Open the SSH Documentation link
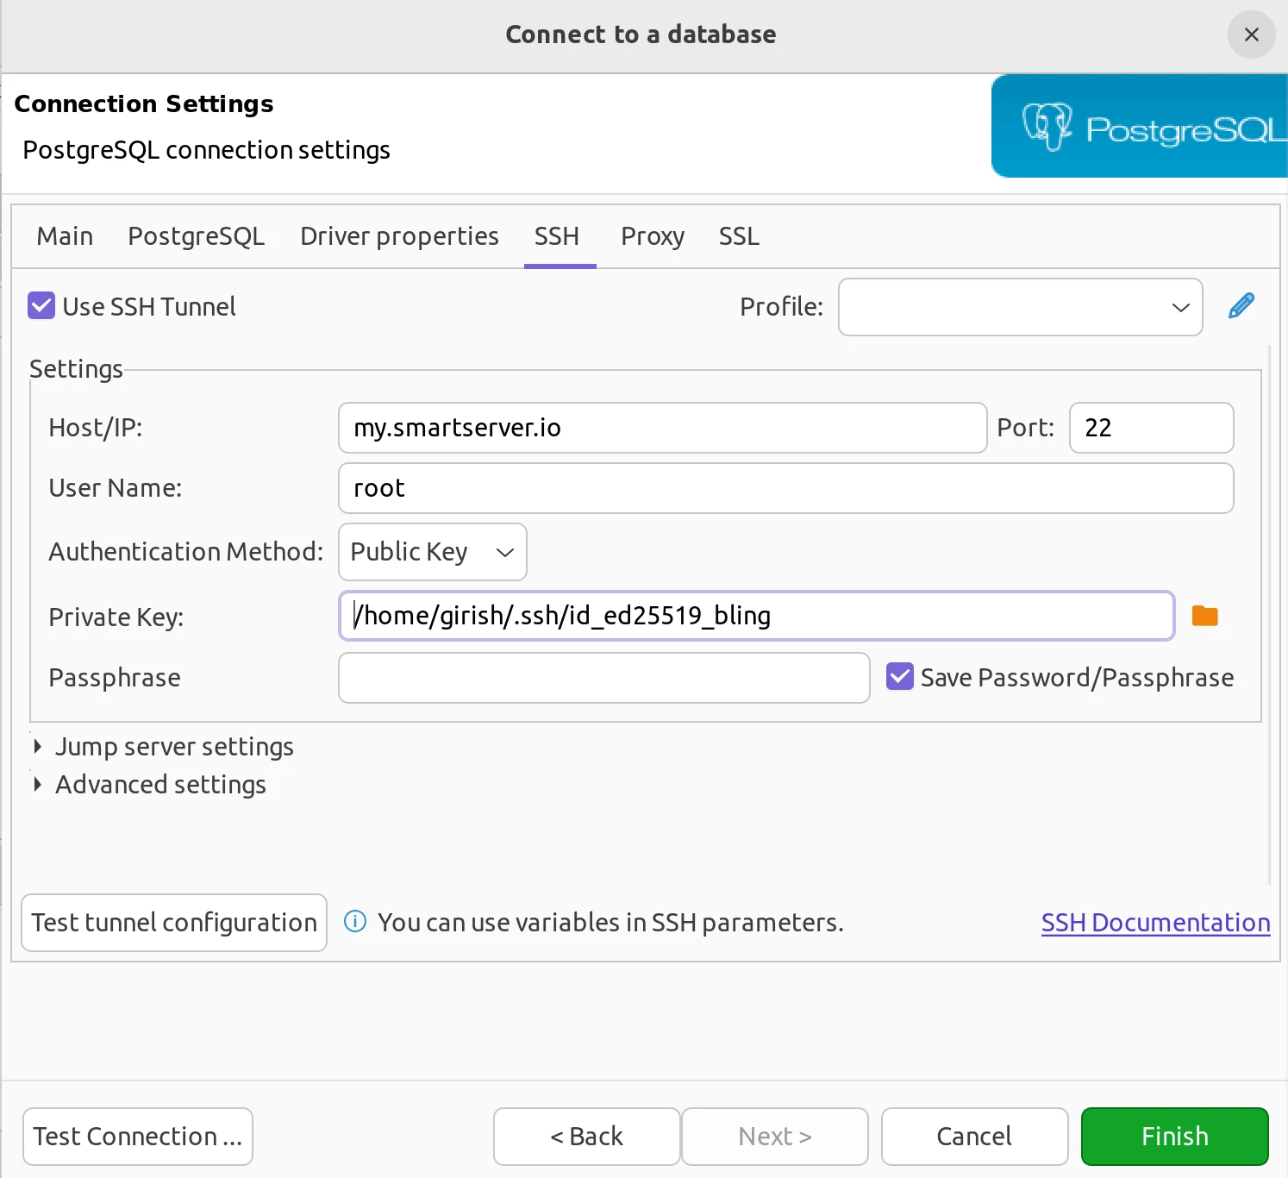The width and height of the screenshot is (1288, 1178). point(1155,922)
